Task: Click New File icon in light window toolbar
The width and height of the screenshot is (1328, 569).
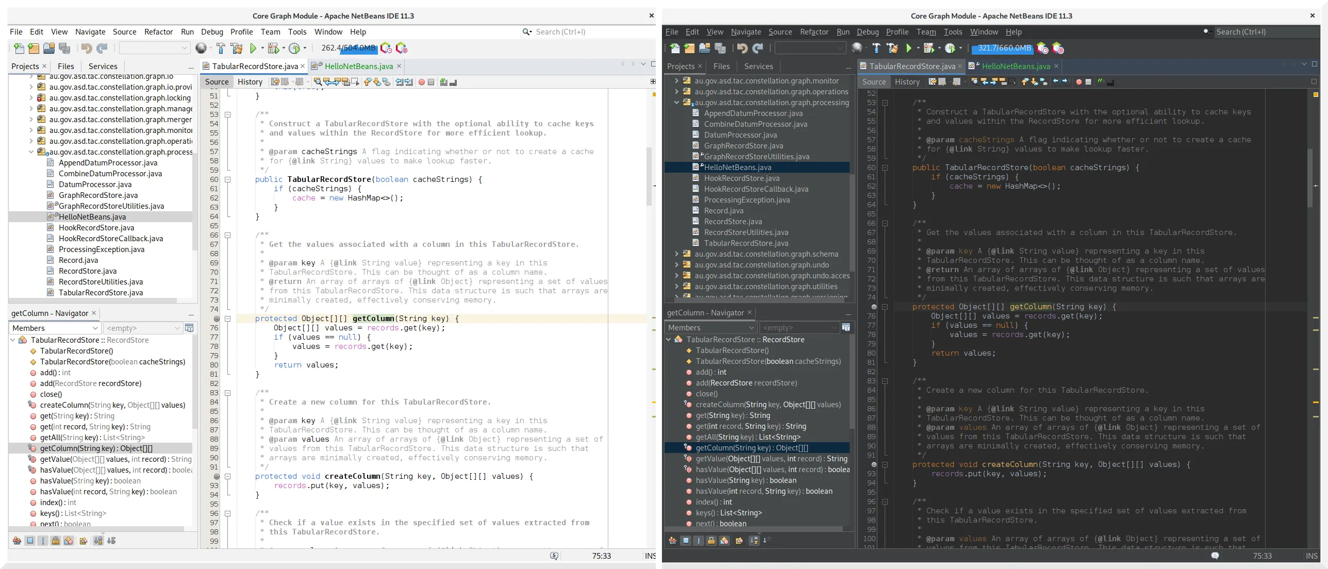Action: click(19, 48)
